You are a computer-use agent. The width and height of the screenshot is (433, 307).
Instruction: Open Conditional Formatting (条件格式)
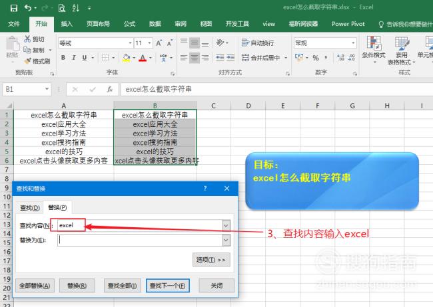(374, 49)
